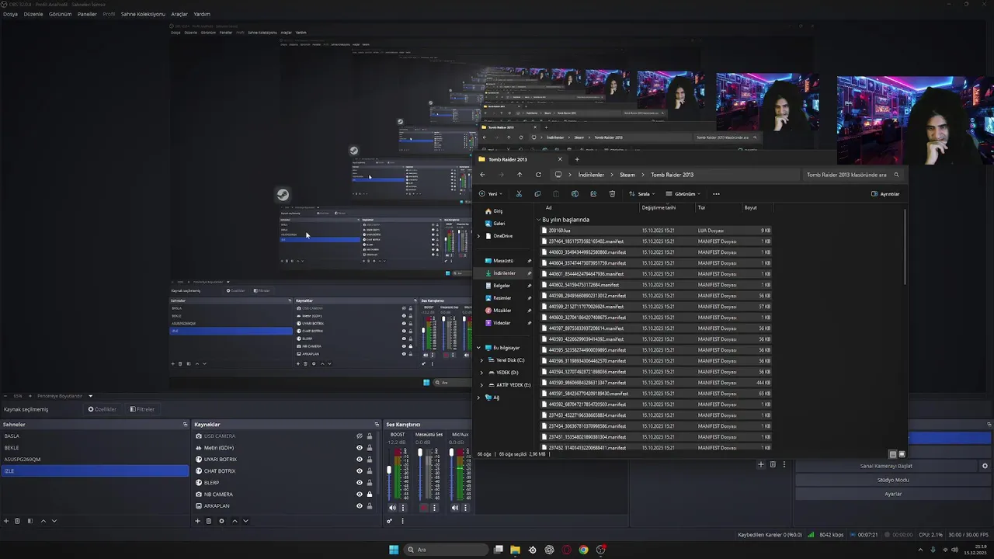
Task: Open advanced audio properties gears icon
Action: click(390, 521)
